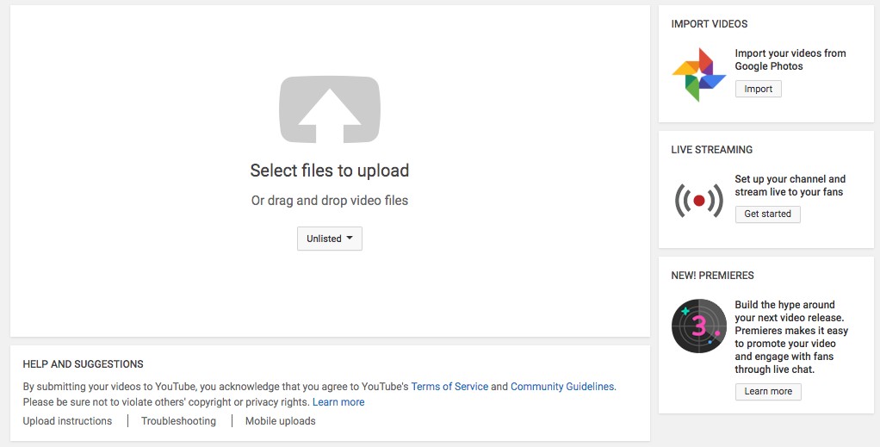Click the 'Select files to upload' text
This screenshot has width=880, height=447.
[329, 171]
